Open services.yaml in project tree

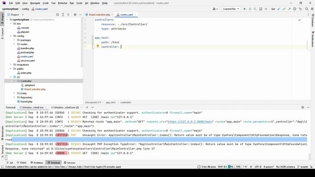[28, 60]
